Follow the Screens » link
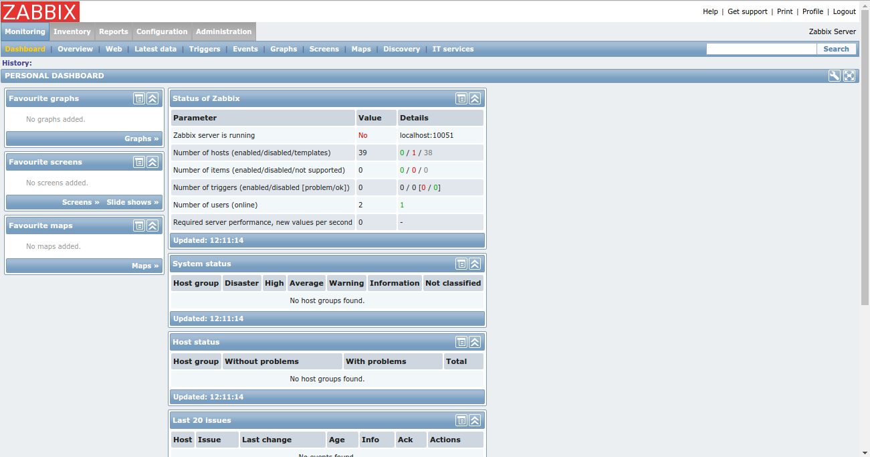The image size is (870, 457). 81,202
